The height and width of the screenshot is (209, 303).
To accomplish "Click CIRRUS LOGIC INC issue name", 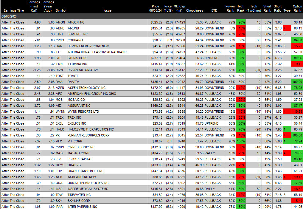I will 81,147.
